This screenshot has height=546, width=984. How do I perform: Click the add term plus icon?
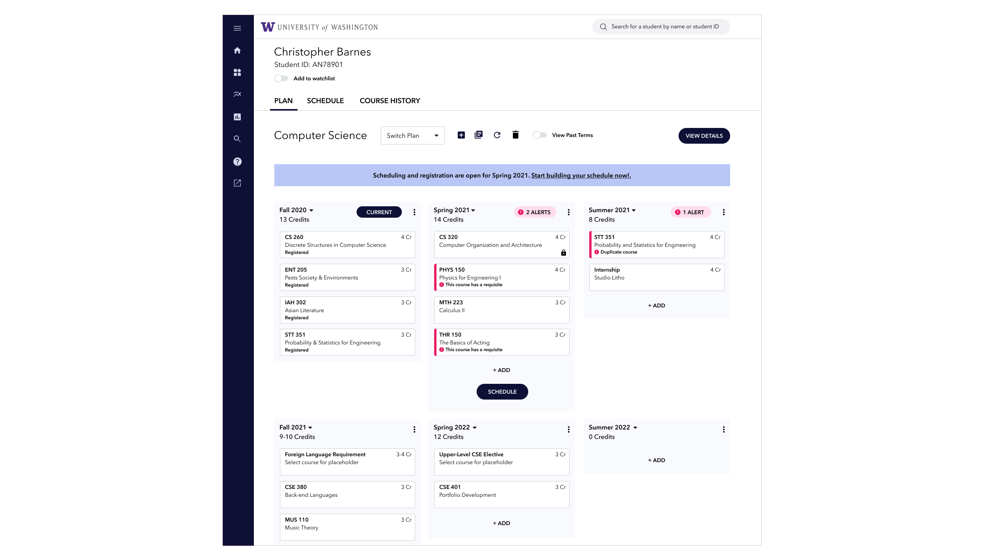(x=461, y=135)
